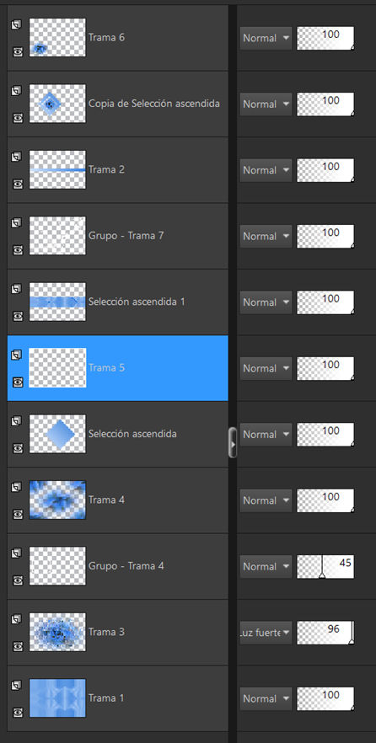Click layer type icon of Trama 1
The height and width of the screenshot is (743, 376).
(17, 685)
